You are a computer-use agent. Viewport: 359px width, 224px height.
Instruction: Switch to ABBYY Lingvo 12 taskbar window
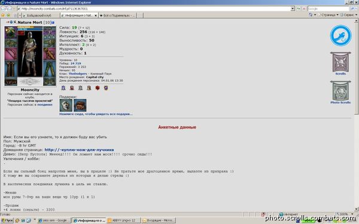pyautogui.click(x=123, y=220)
